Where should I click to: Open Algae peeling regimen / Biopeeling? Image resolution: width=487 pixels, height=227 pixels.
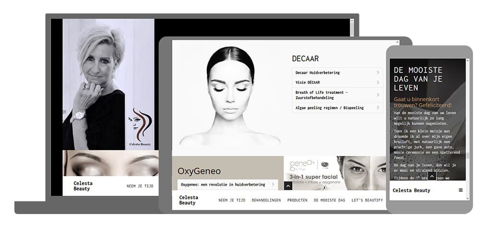point(330,108)
